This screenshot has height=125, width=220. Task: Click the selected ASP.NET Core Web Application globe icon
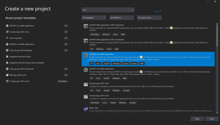coord(86,55)
